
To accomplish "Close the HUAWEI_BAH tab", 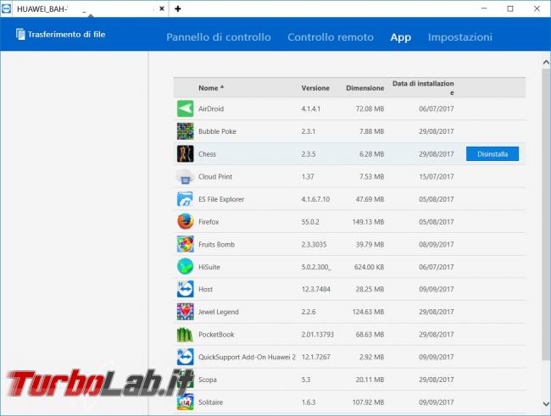I will click(x=162, y=8).
